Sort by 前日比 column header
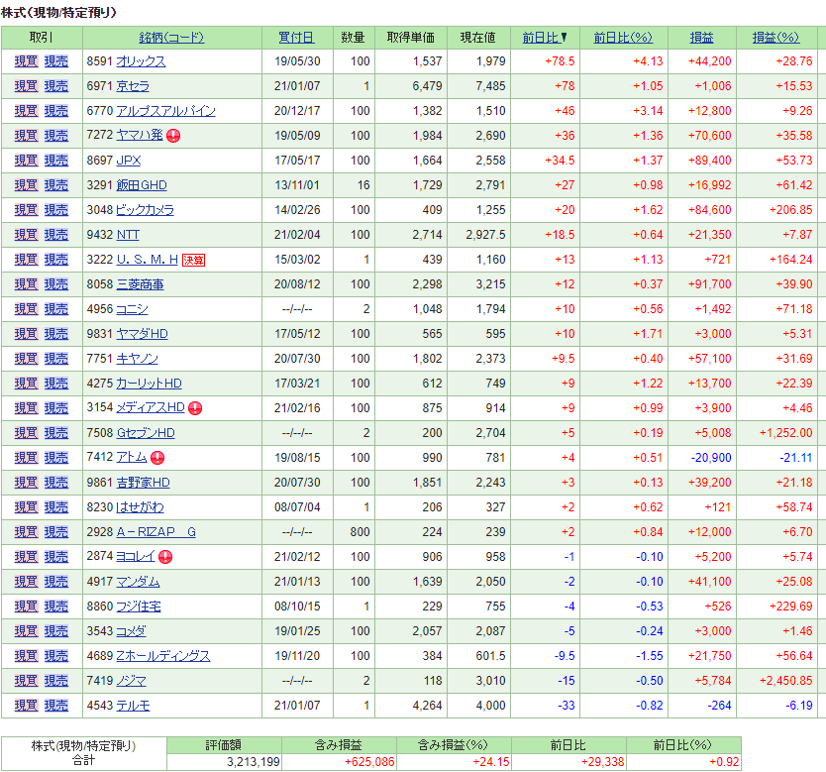The width and height of the screenshot is (826, 772). point(544,38)
